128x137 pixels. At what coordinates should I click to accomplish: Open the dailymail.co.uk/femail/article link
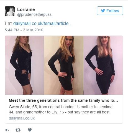(43, 23)
